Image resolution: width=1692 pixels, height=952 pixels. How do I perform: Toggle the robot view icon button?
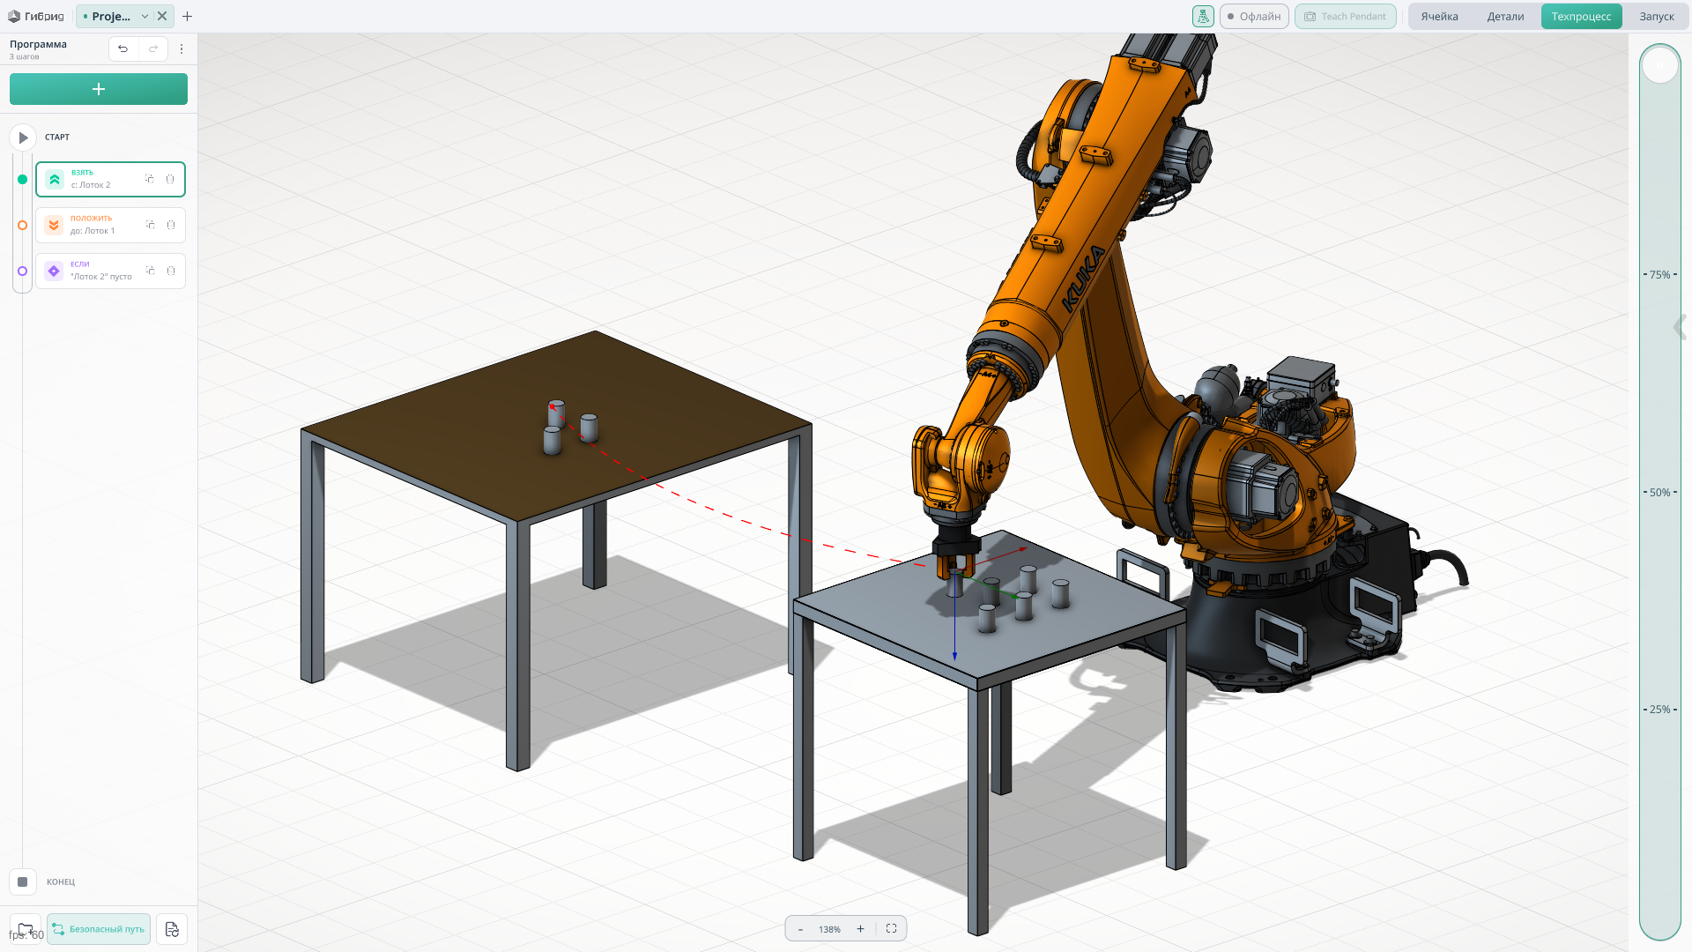[1203, 16]
